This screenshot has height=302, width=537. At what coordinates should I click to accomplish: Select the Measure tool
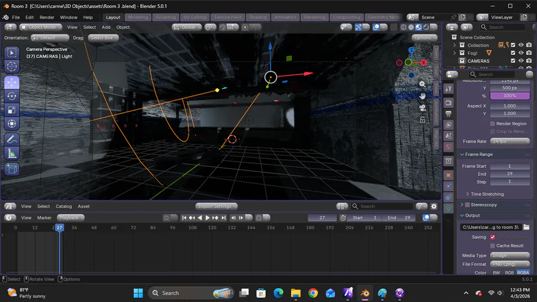coord(12,153)
